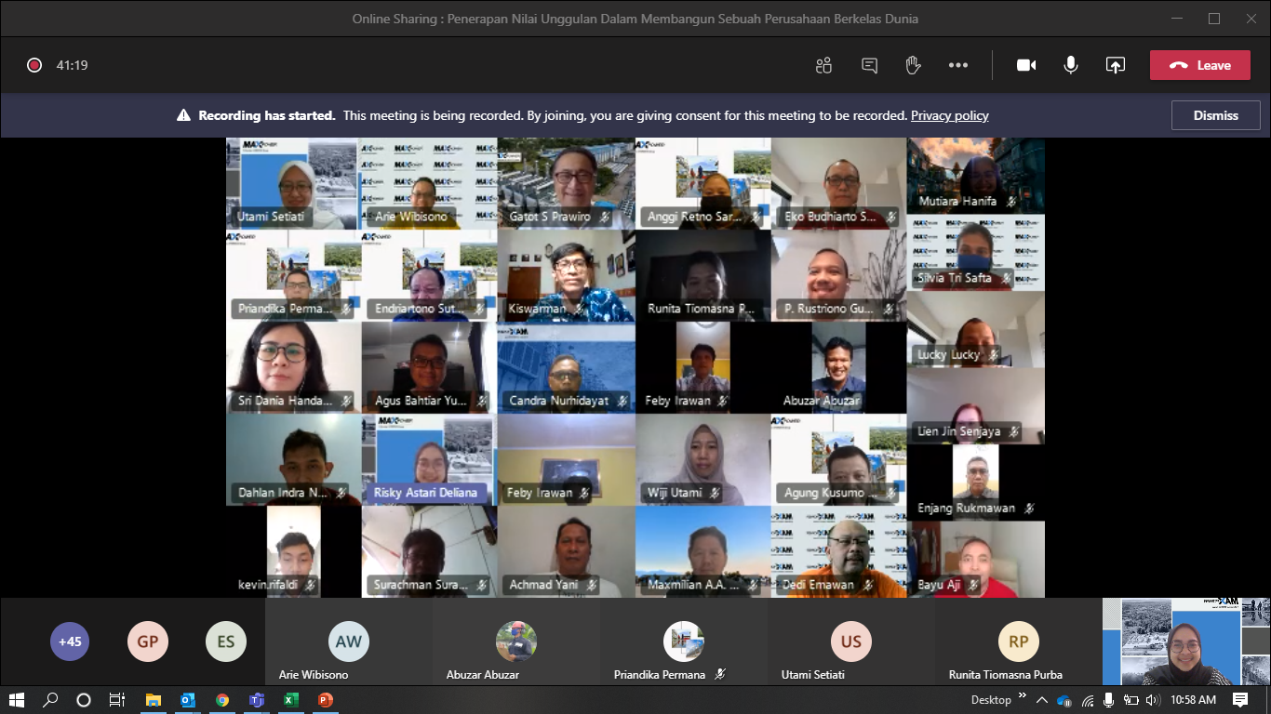Select Abuzar Abuzar's photo avatar in bottom strip
The width and height of the screenshot is (1271, 714).
516,641
